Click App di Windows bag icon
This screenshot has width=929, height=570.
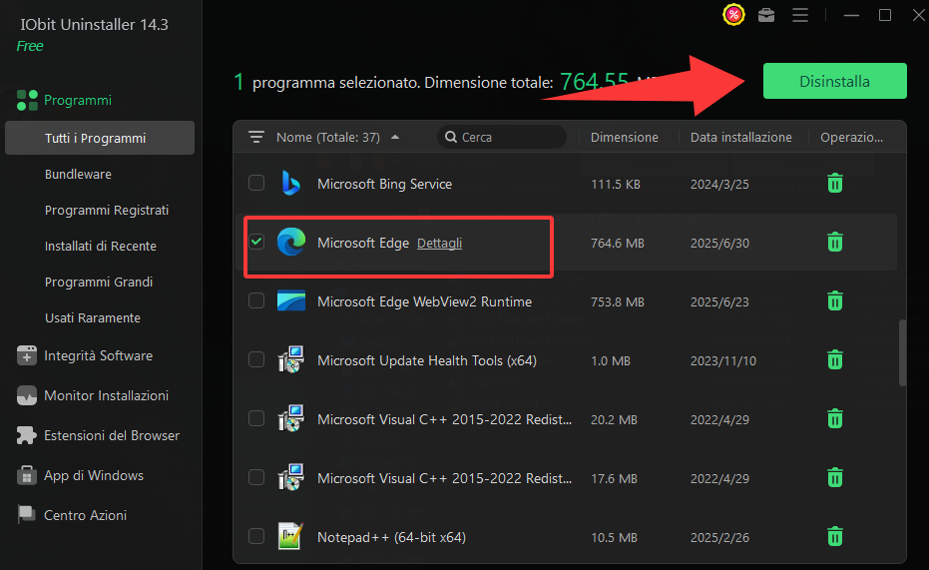27,475
